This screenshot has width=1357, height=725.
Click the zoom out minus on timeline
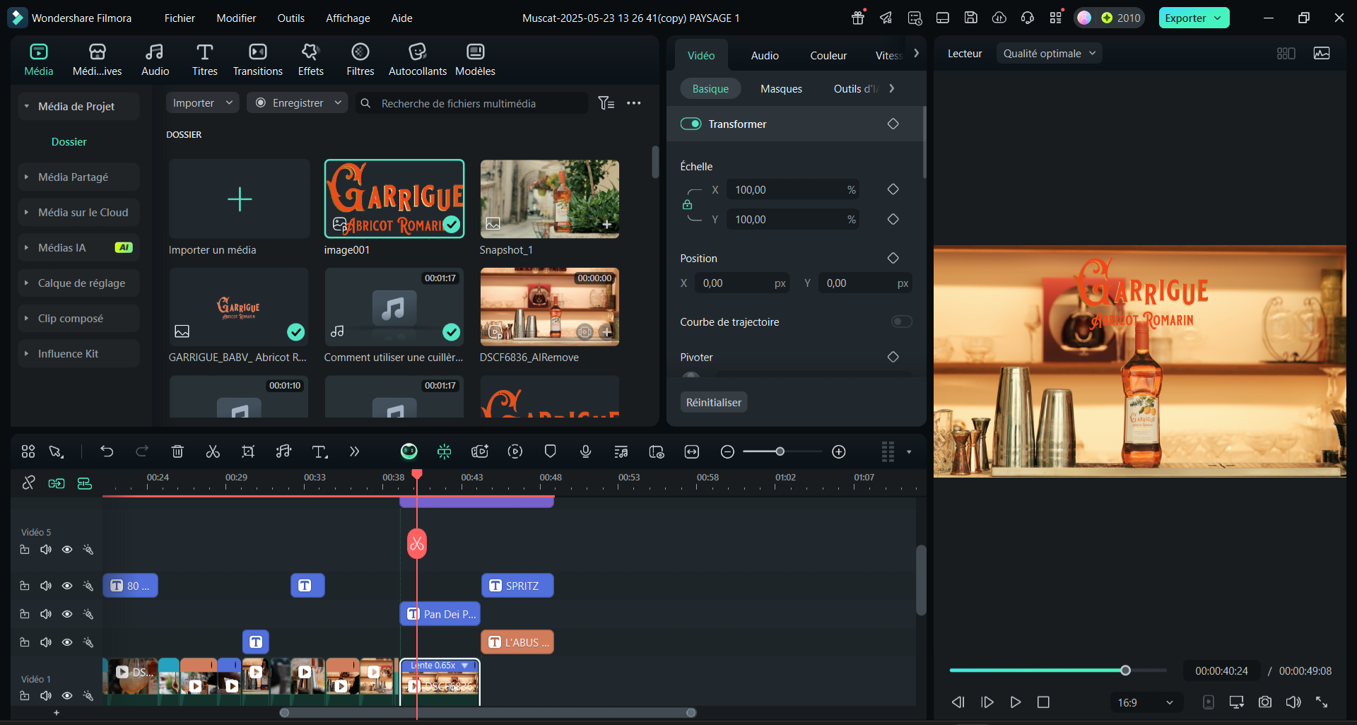tap(727, 452)
